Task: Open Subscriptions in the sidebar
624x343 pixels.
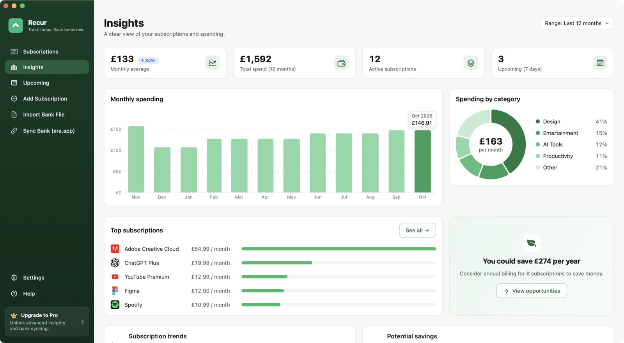Action: coord(47,51)
